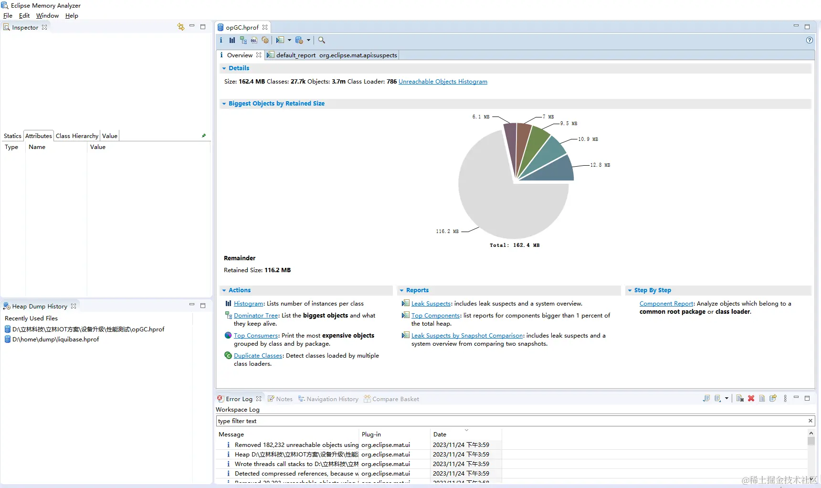
Task: Collapse the Reports section
Action: tap(401, 290)
